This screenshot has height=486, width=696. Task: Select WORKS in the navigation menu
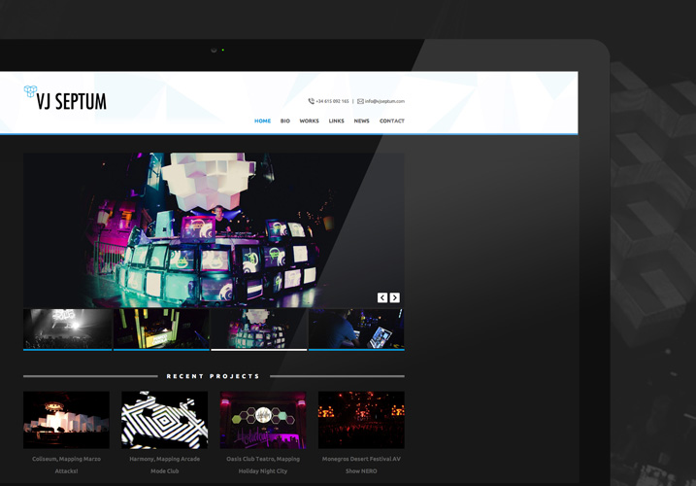coord(309,121)
